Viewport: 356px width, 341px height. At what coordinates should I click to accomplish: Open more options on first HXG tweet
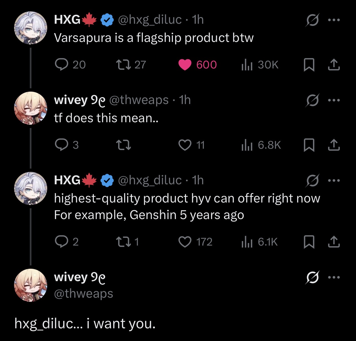point(334,20)
